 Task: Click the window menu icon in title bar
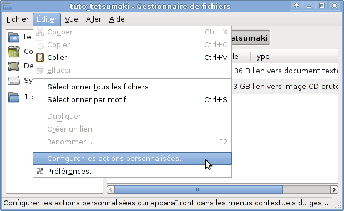click(8, 6)
